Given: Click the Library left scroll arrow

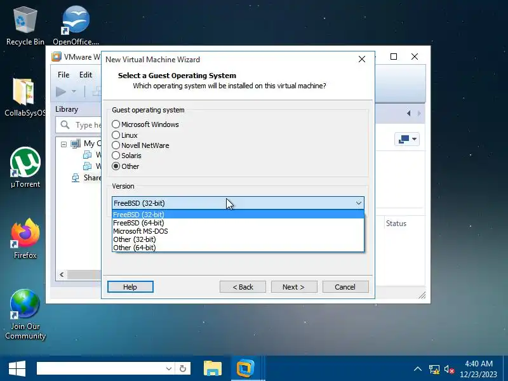Looking at the screenshot, I should coord(62,275).
